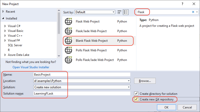Screen dimensions: 200x112
Task: Switch to medium icons list view
Action: (x=125, y=12)
